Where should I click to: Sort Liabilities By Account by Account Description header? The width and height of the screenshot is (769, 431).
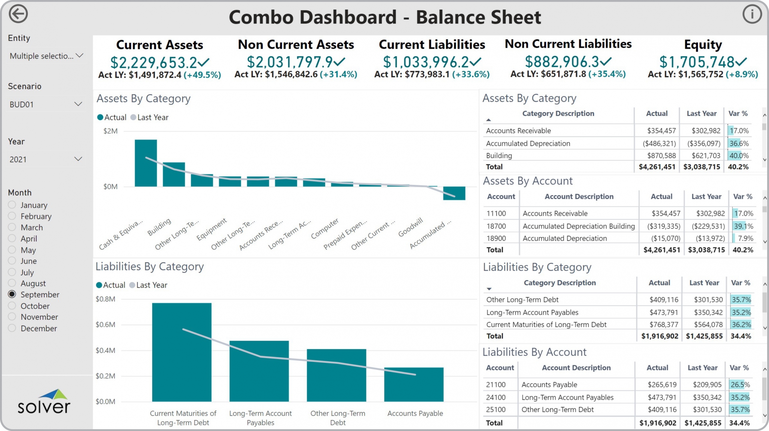(576, 368)
